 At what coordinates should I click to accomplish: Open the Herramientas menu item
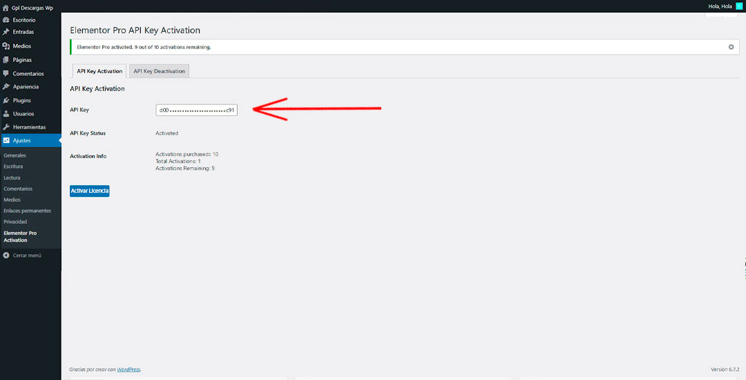30,127
